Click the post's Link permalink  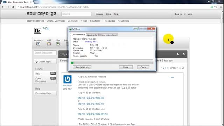coord(172,77)
